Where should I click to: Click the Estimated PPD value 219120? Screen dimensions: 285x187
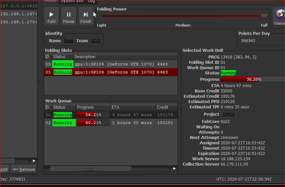tap(228, 102)
